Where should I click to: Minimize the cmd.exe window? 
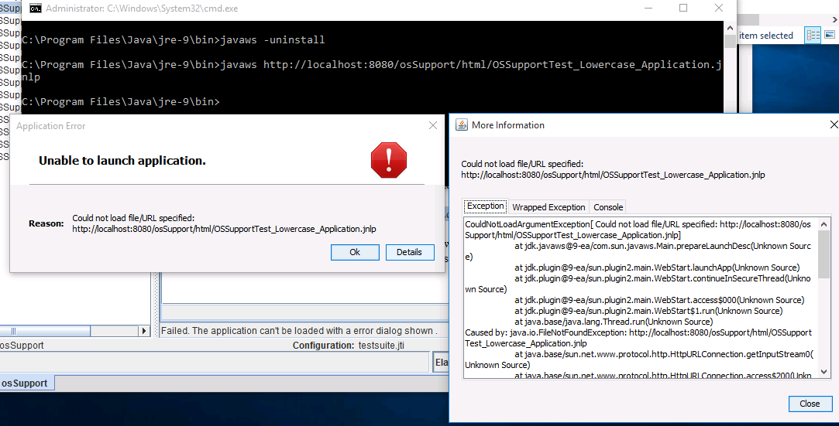tap(648, 8)
